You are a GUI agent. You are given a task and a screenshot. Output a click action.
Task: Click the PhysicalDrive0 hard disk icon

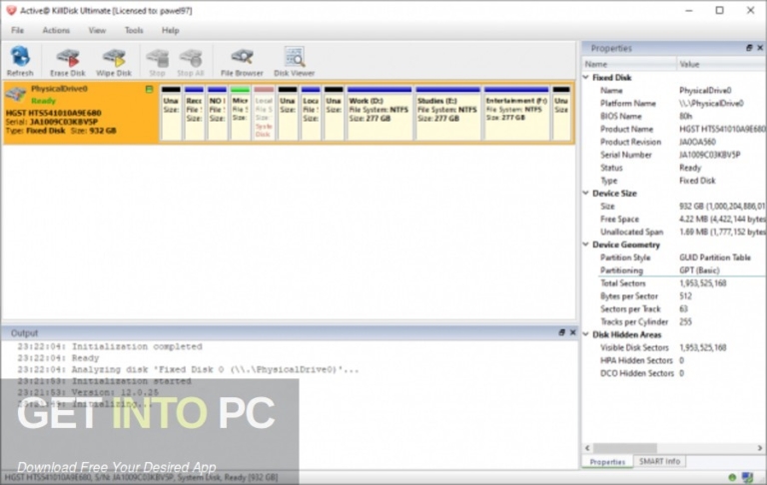16,94
